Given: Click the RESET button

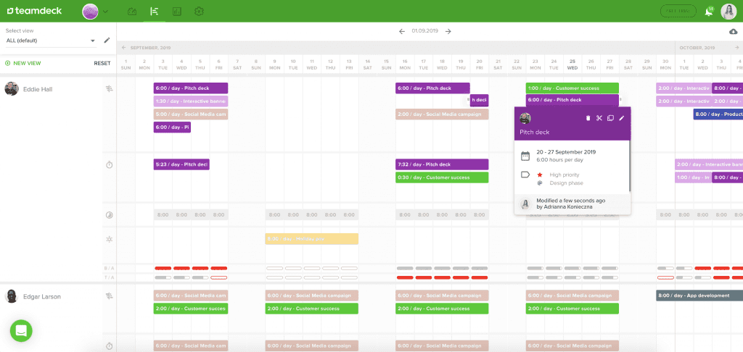Looking at the screenshot, I should point(102,63).
